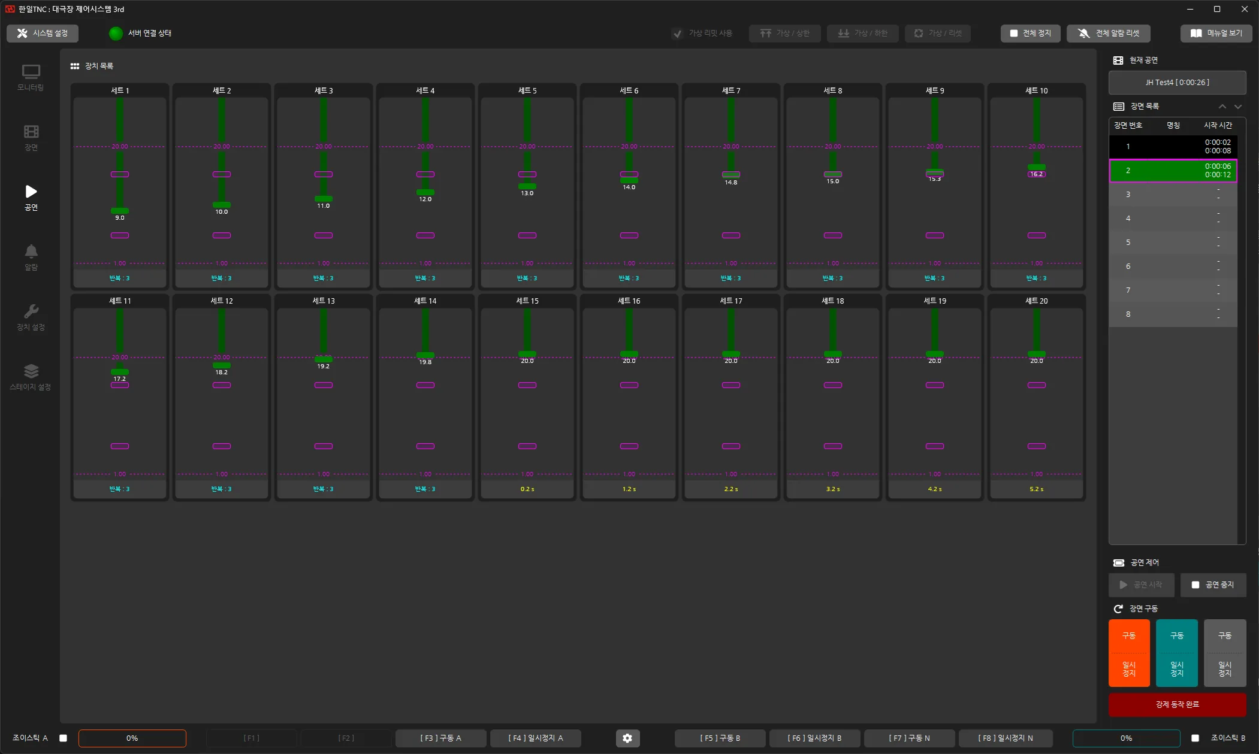Click the 전체 알람 리셋 muted bell button
The image size is (1259, 754).
coord(1108,34)
